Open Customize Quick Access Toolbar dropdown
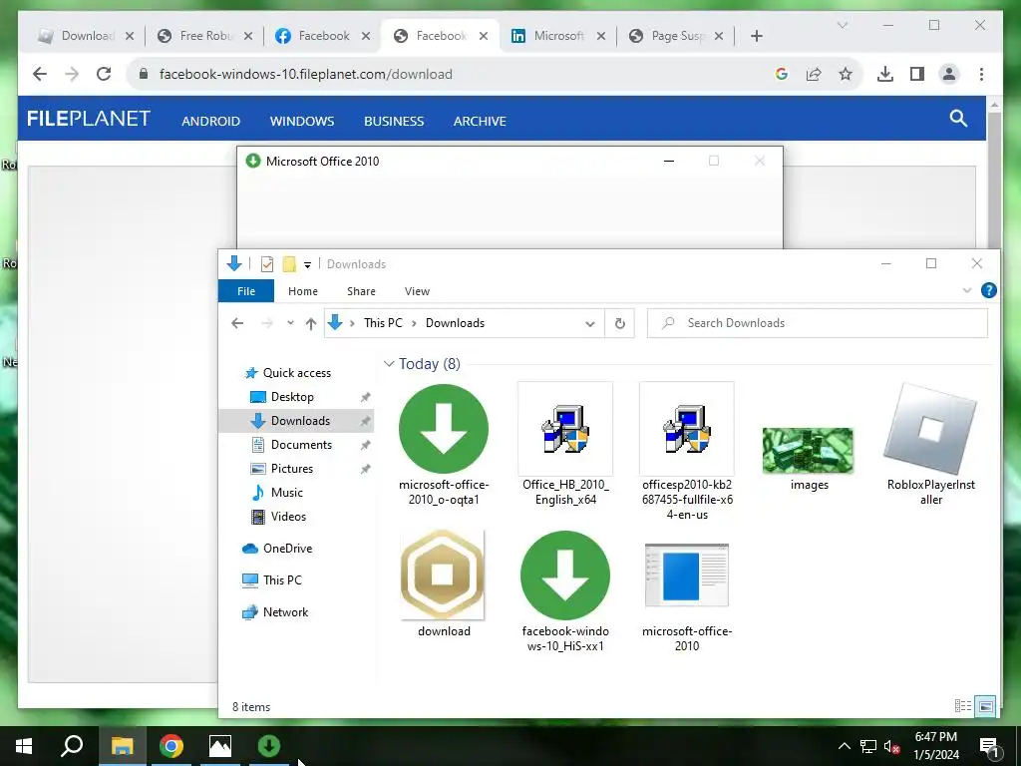1021x766 pixels. pos(307,264)
